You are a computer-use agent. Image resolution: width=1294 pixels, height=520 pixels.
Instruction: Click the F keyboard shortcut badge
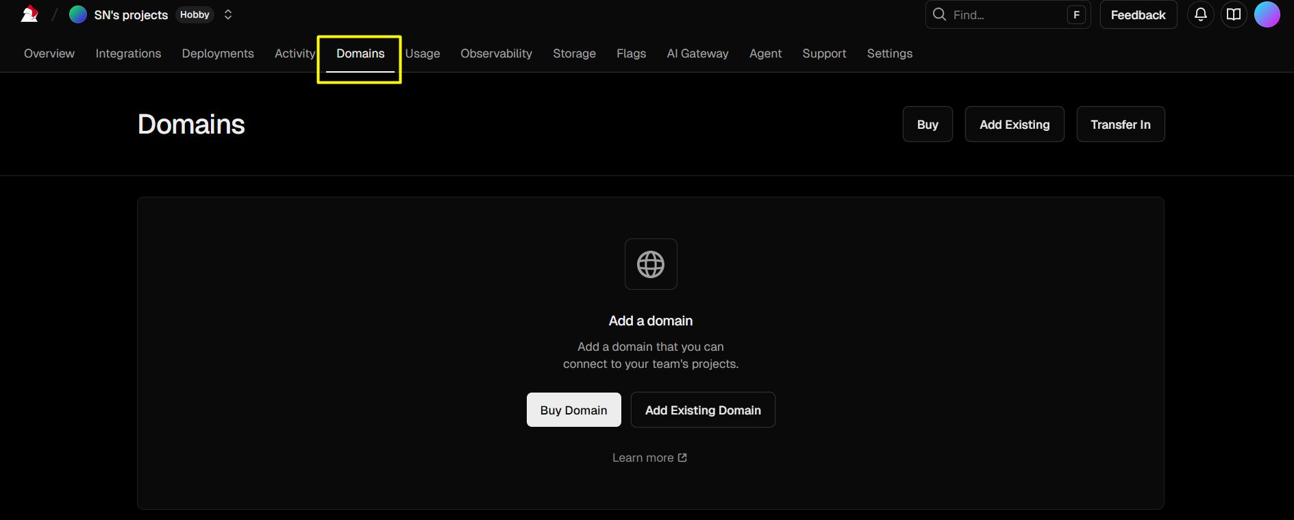[x=1076, y=15]
